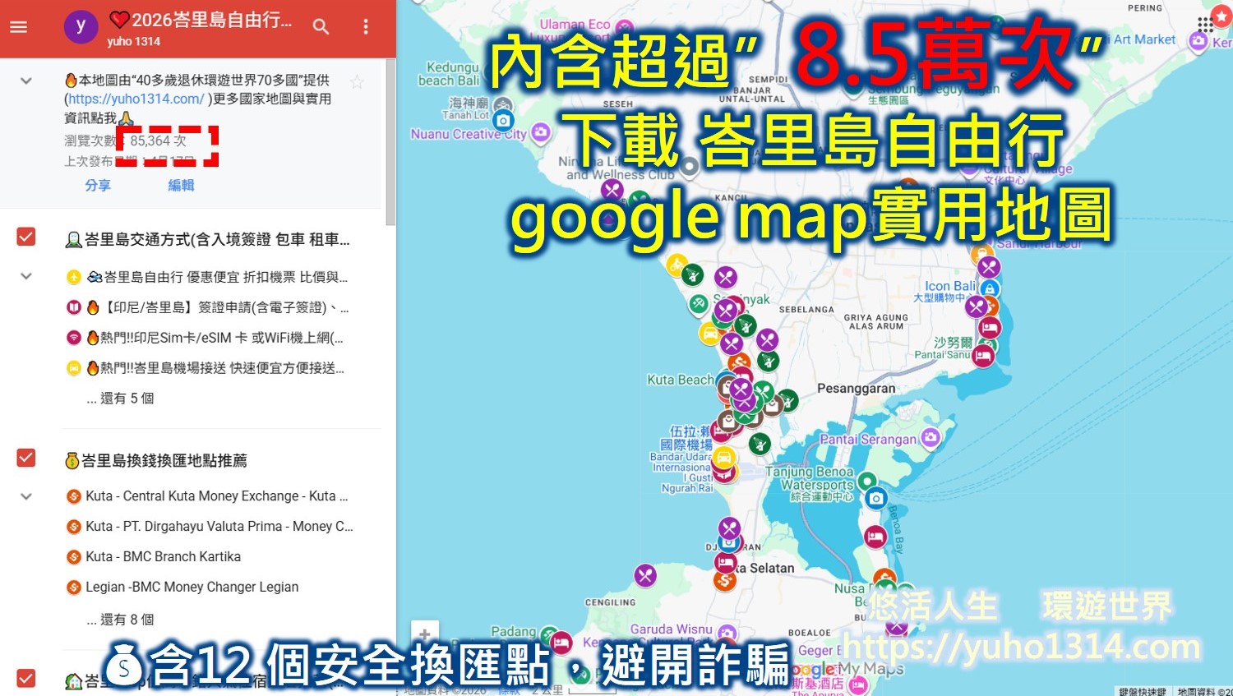Click the airport yellow car marker

(x=723, y=457)
